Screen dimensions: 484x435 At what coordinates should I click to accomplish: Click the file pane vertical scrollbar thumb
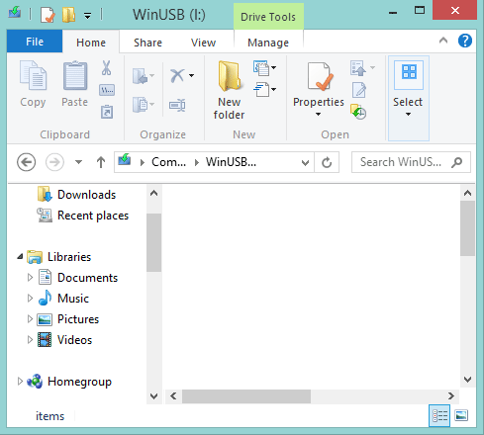coord(467,228)
